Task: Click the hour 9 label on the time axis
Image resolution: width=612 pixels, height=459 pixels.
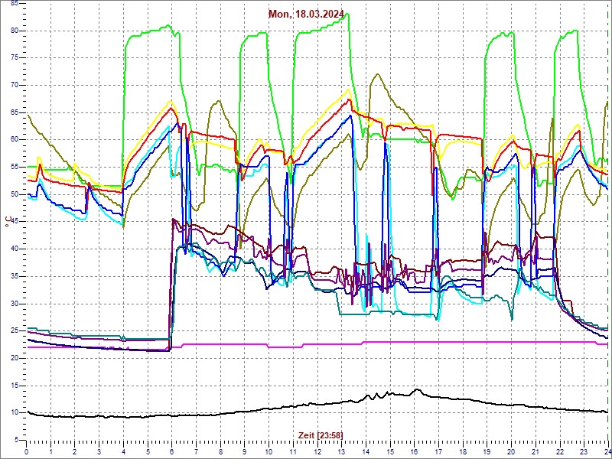Action: pos(244,452)
